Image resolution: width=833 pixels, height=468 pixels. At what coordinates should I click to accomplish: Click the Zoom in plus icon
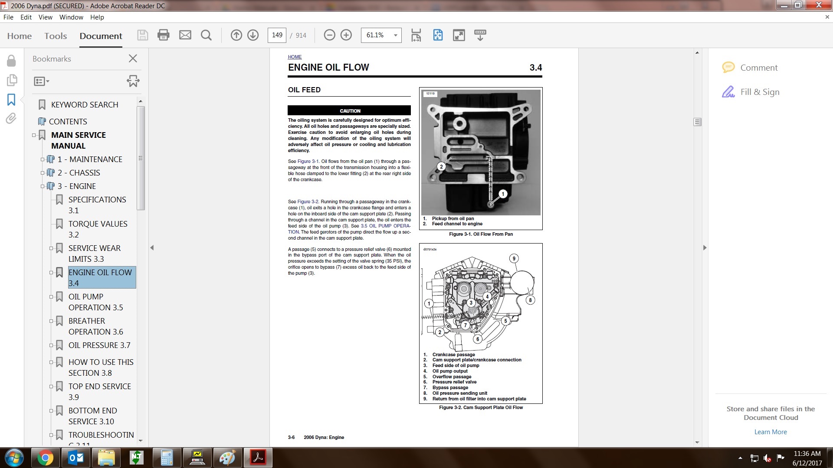point(346,35)
